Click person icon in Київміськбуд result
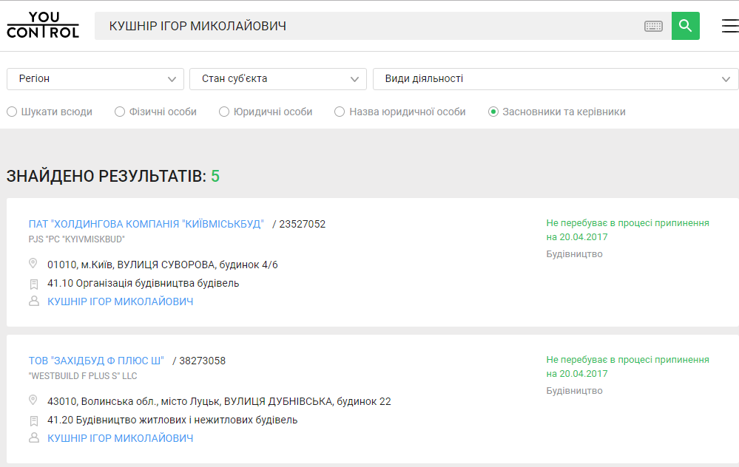Image resolution: width=739 pixels, height=467 pixels. [x=33, y=301]
